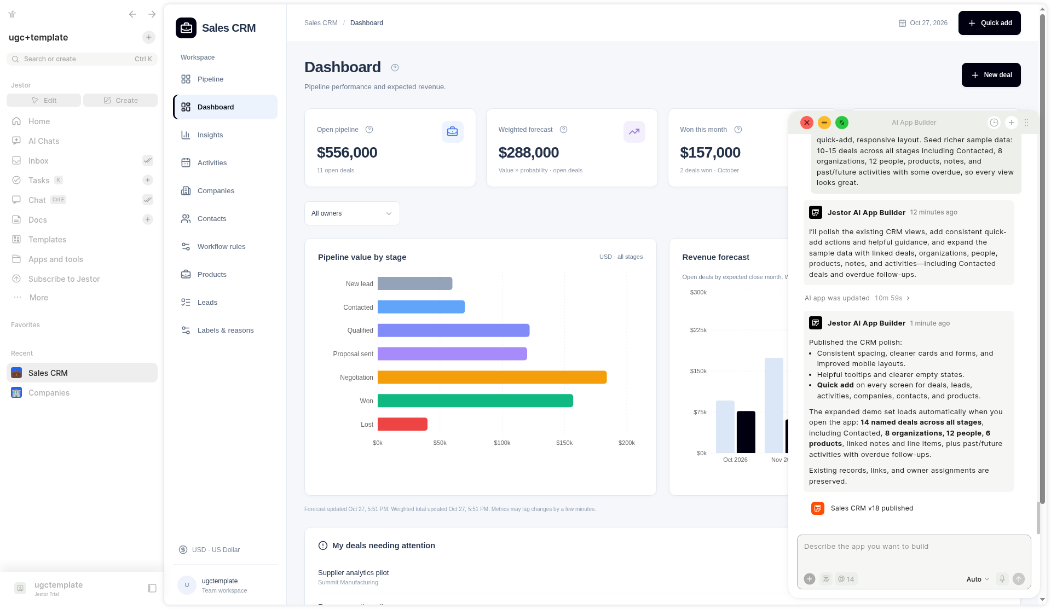The width and height of the screenshot is (1051, 609).
Task: Click the Sales CRM briefcase logo
Action: (x=186, y=27)
